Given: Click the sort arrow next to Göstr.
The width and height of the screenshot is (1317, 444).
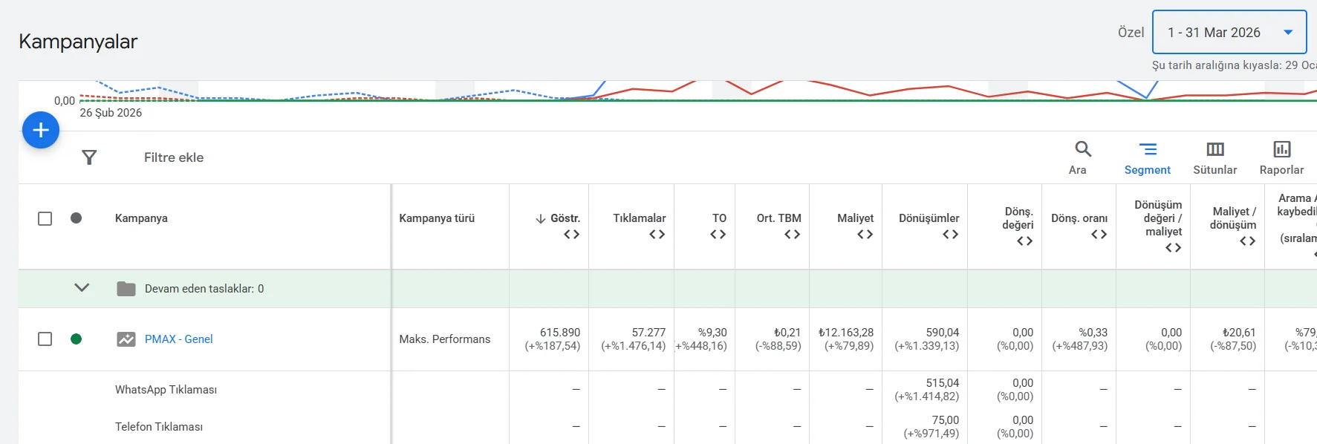Looking at the screenshot, I should pos(540,218).
